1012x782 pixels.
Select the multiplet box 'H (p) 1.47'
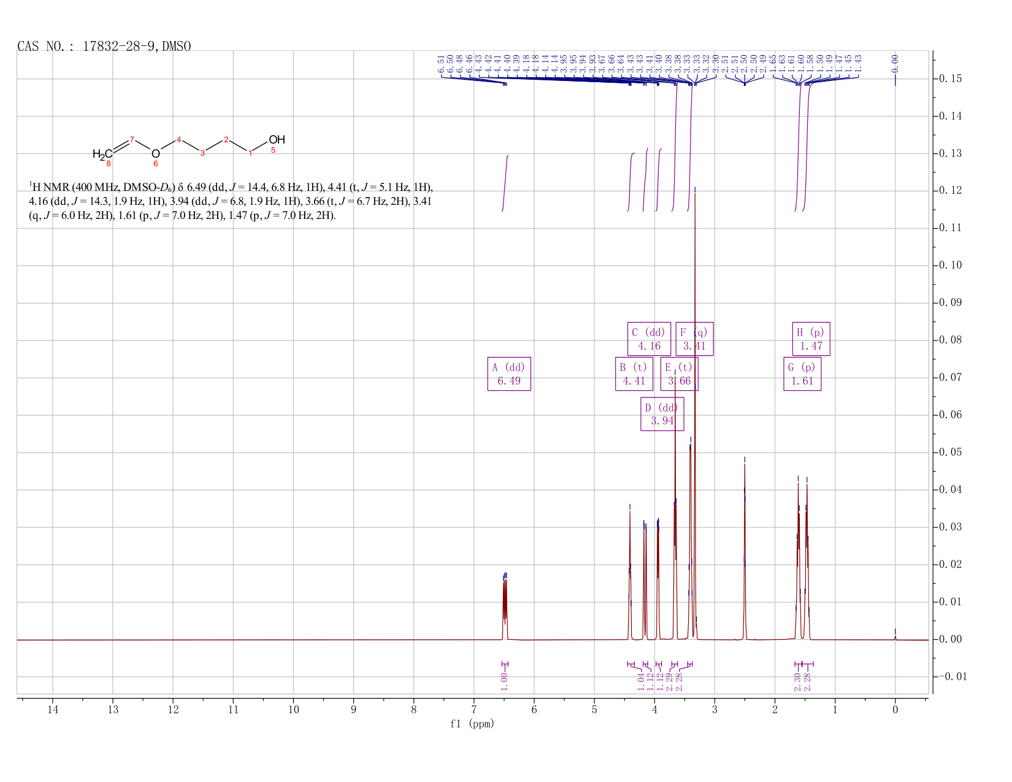[811, 339]
